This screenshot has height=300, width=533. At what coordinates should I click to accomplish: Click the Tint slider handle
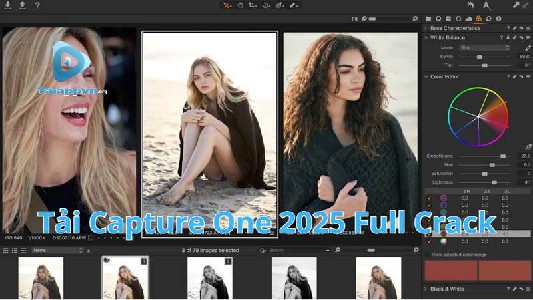point(485,65)
